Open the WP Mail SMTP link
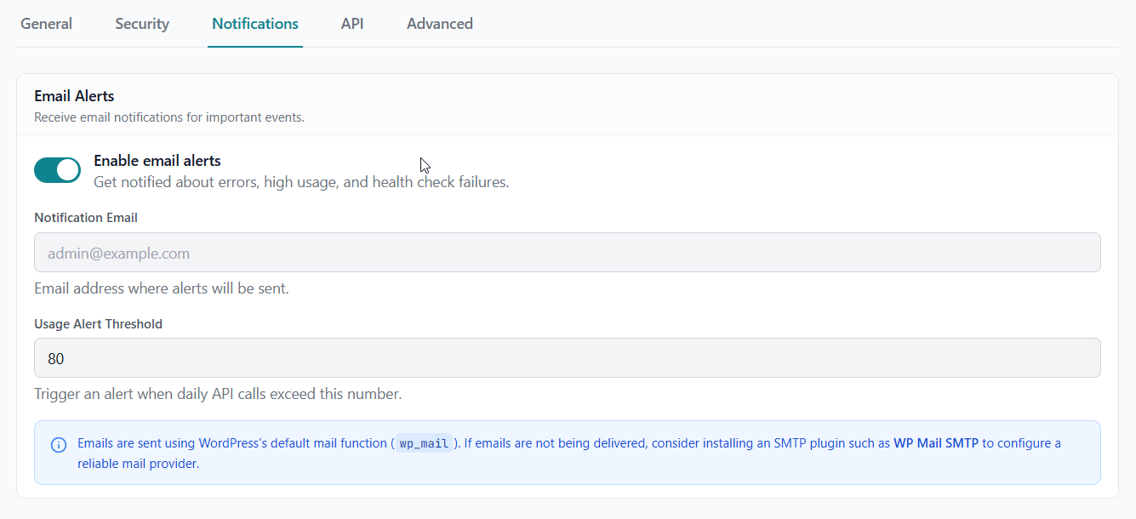Screen dimensions: 1136x519 tap(936, 443)
